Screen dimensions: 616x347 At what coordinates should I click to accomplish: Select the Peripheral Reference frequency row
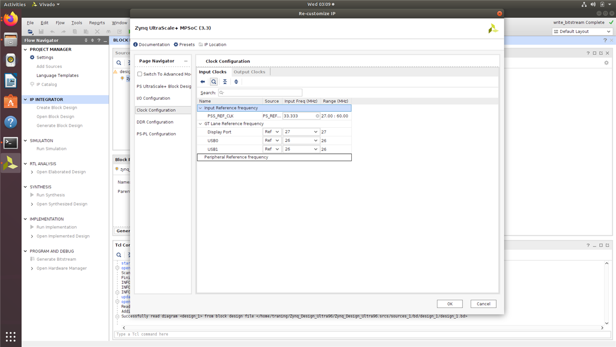click(x=274, y=157)
